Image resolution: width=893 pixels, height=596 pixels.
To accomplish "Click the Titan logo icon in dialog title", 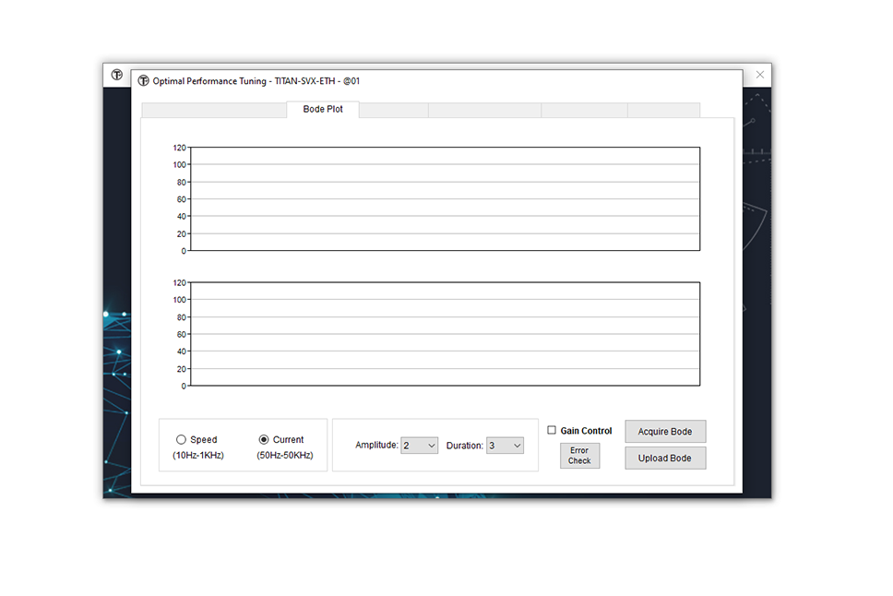I will [x=143, y=81].
